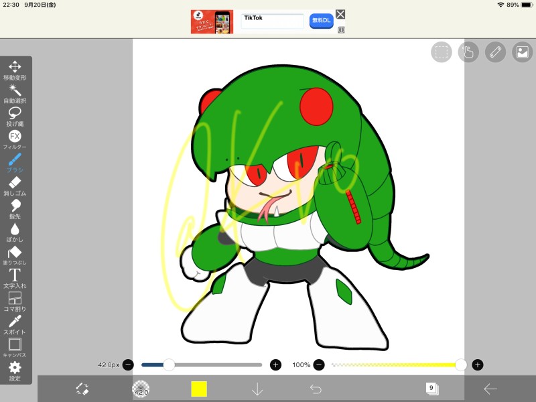Open the material image icon
The width and height of the screenshot is (536, 402).
pyautogui.click(x=523, y=52)
